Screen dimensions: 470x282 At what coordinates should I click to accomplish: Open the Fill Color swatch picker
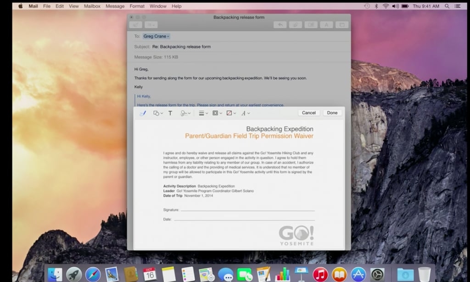pyautogui.click(x=229, y=113)
